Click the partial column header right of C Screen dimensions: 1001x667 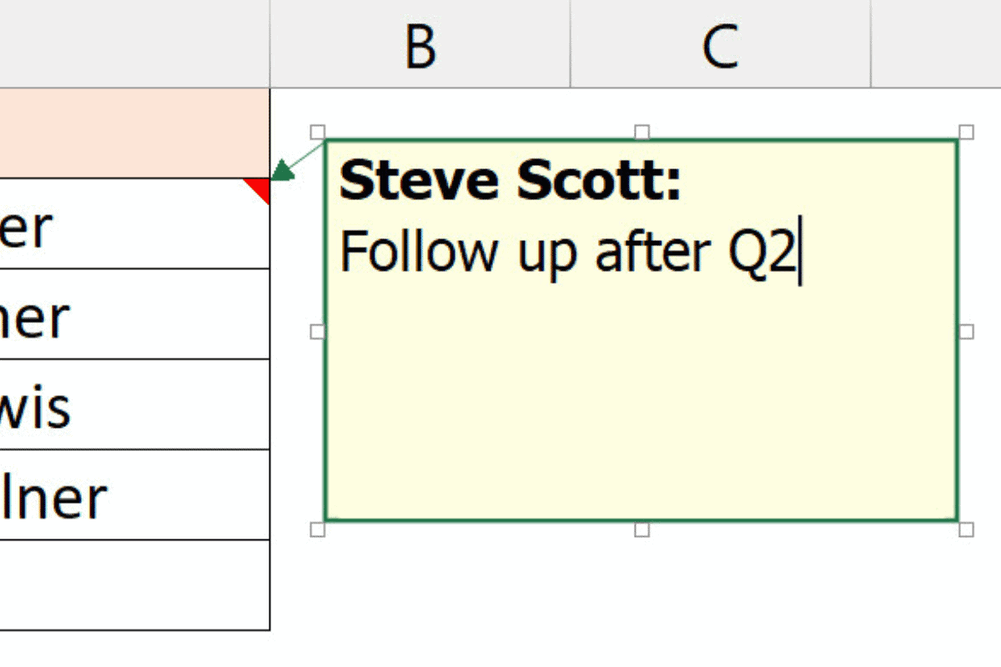point(936,44)
